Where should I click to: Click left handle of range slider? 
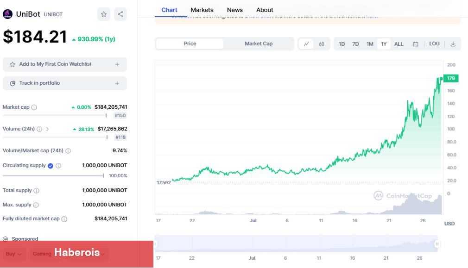click(x=155, y=244)
